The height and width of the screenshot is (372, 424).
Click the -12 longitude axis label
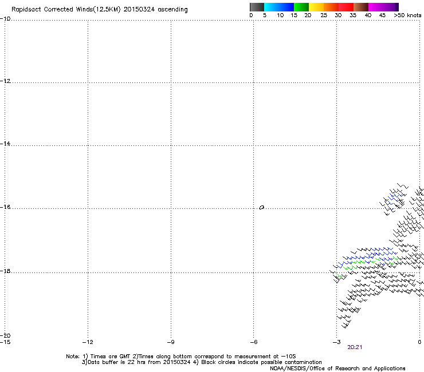click(88, 342)
